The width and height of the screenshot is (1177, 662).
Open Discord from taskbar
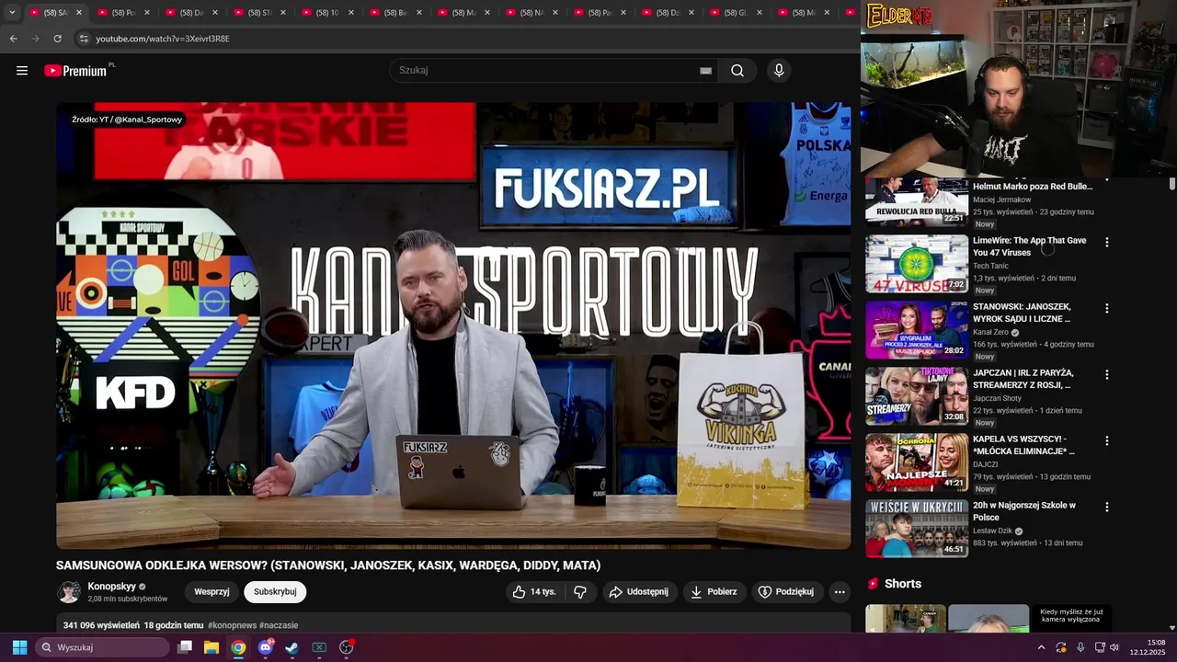(266, 647)
